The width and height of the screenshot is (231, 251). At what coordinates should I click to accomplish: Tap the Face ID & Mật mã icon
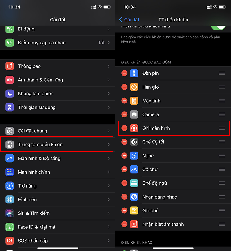[10, 227]
